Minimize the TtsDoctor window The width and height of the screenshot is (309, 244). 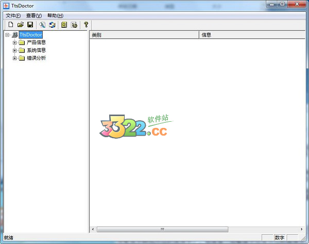coord(272,4)
